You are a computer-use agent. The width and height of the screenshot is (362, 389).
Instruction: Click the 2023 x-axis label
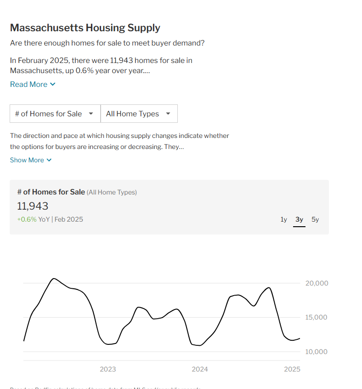[x=108, y=369]
